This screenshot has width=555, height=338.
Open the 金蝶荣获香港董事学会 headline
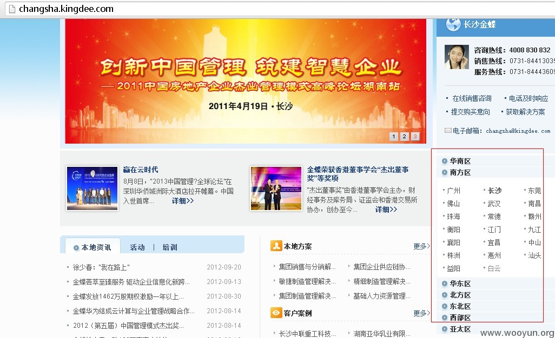tap(358, 174)
